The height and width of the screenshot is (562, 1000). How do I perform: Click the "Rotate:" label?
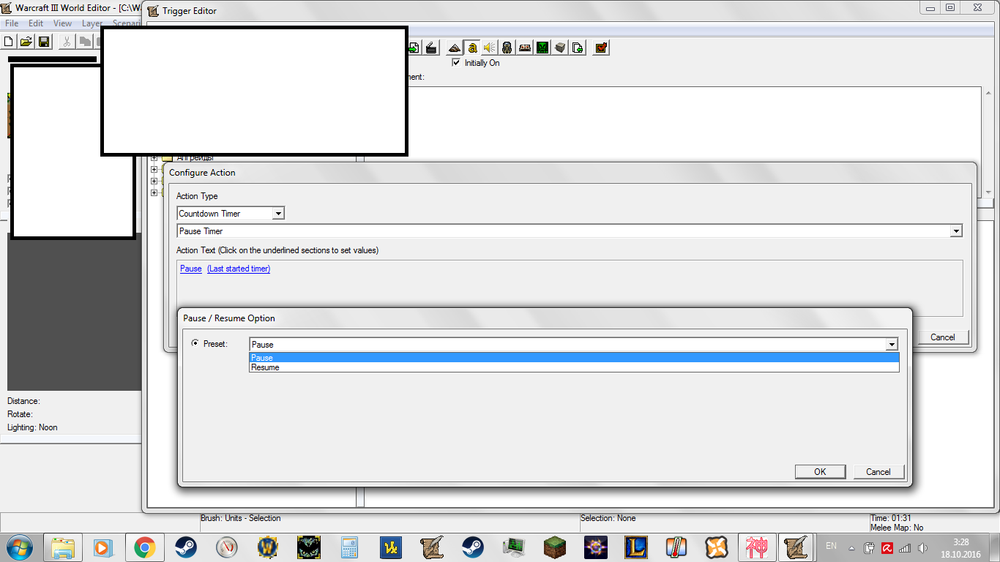coord(20,414)
